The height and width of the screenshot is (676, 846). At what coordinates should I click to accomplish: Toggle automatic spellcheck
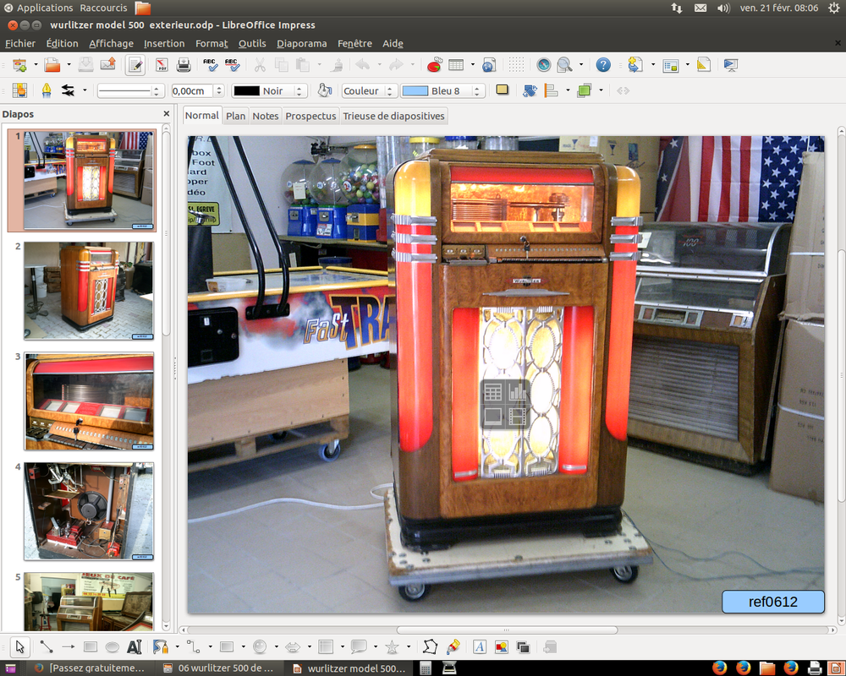pyautogui.click(x=231, y=64)
